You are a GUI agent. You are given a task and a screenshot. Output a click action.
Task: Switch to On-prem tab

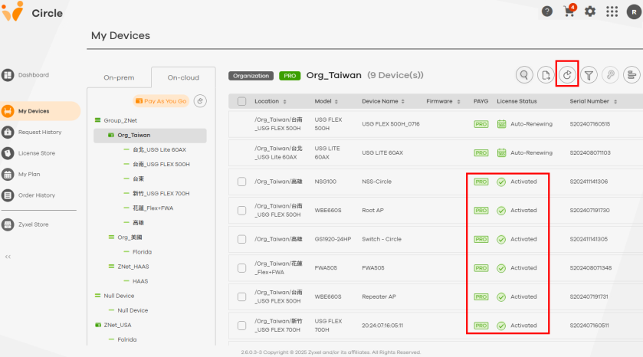119,77
